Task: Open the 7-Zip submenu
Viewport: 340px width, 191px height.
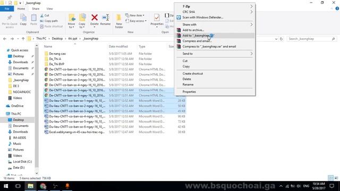Action: [x=215, y=6]
